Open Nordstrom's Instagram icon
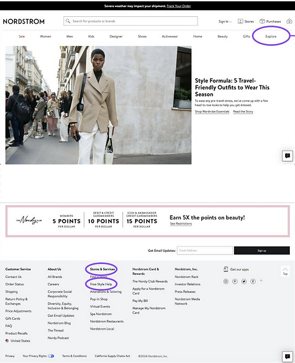295x363 pixels. tap(226, 281)
